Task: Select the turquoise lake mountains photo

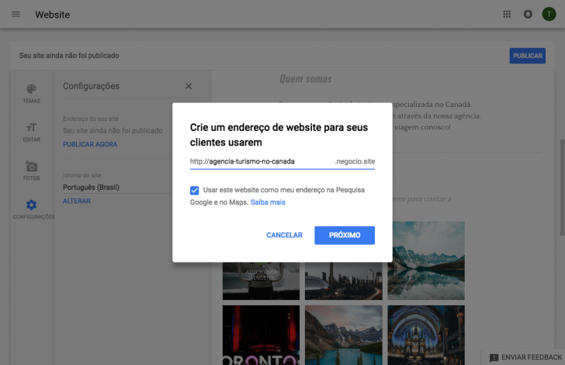Action: point(343,335)
